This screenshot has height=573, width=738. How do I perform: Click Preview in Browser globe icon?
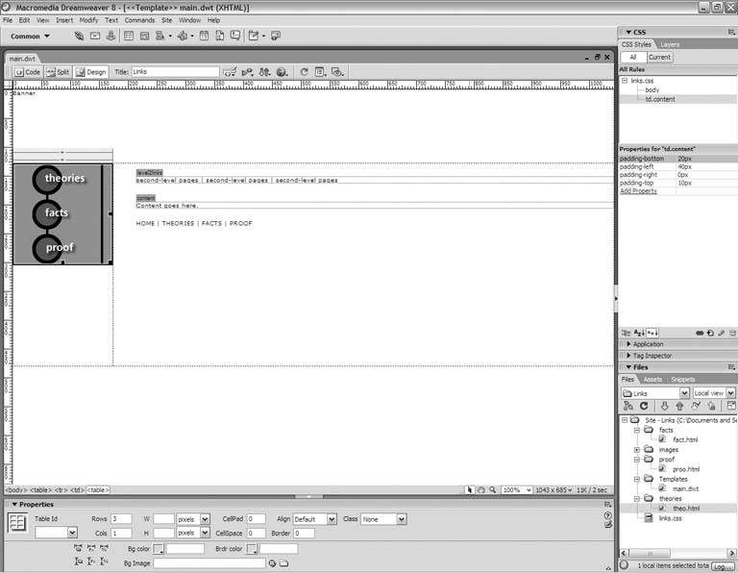point(282,71)
